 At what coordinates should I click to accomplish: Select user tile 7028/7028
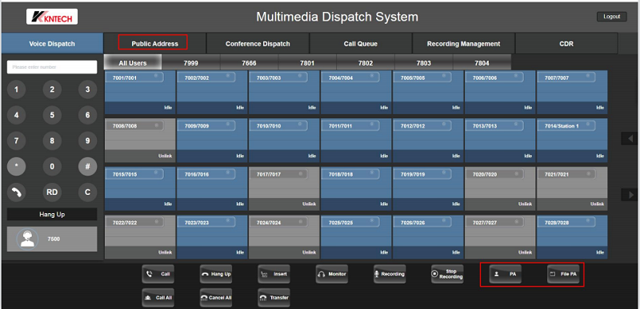[x=572, y=237]
